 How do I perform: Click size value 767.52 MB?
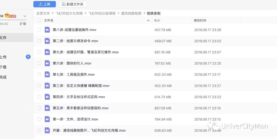point(163,63)
